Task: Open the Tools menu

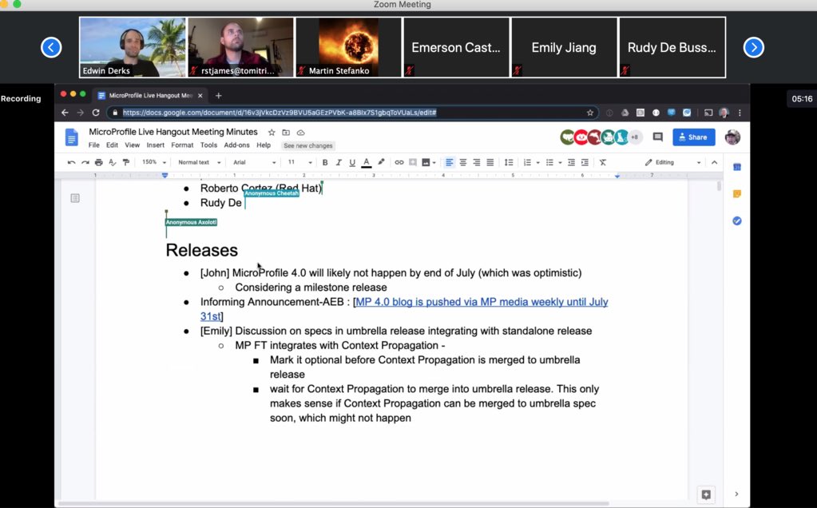Action: pyautogui.click(x=208, y=145)
